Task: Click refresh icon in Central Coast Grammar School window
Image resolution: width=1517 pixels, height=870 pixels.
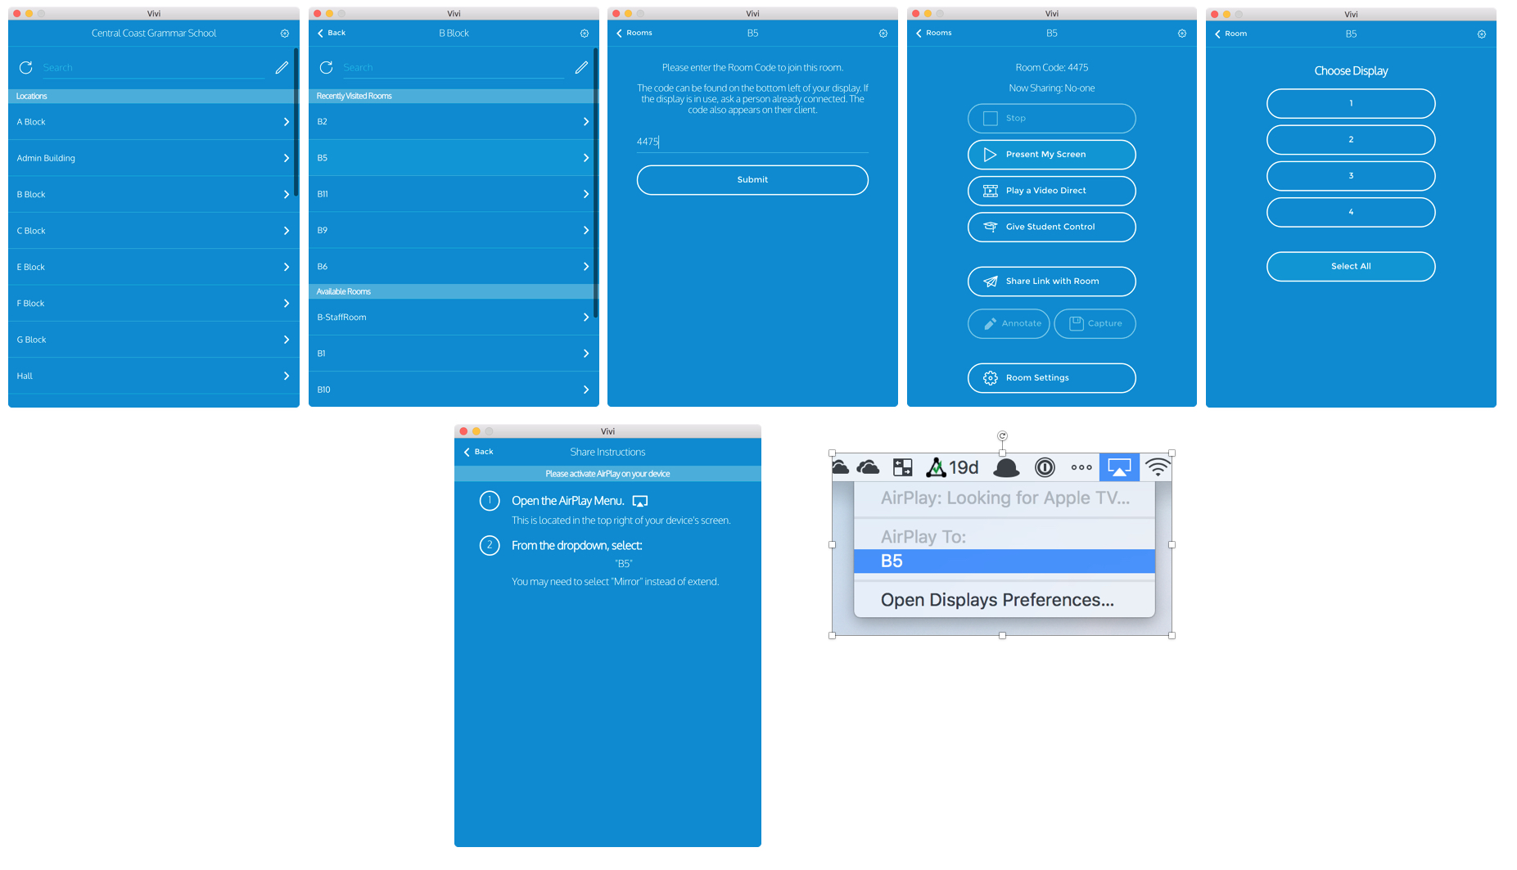Action: click(x=26, y=67)
